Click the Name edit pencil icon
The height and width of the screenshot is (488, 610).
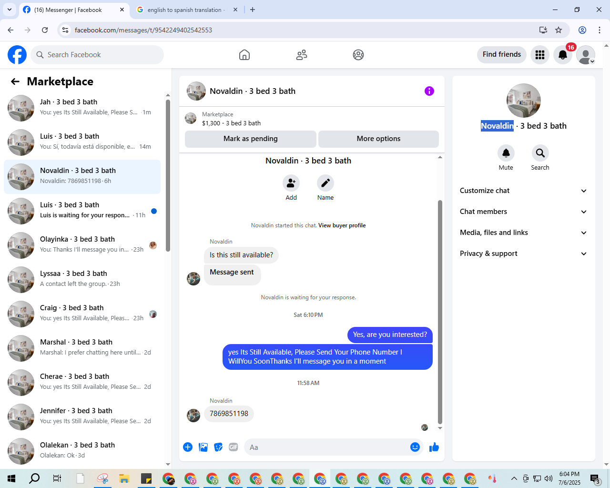pos(325,183)
